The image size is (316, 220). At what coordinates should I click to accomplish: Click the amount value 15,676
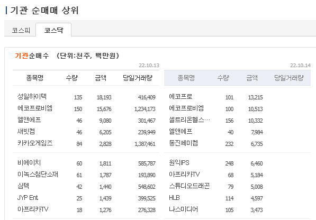click(104, 109)
